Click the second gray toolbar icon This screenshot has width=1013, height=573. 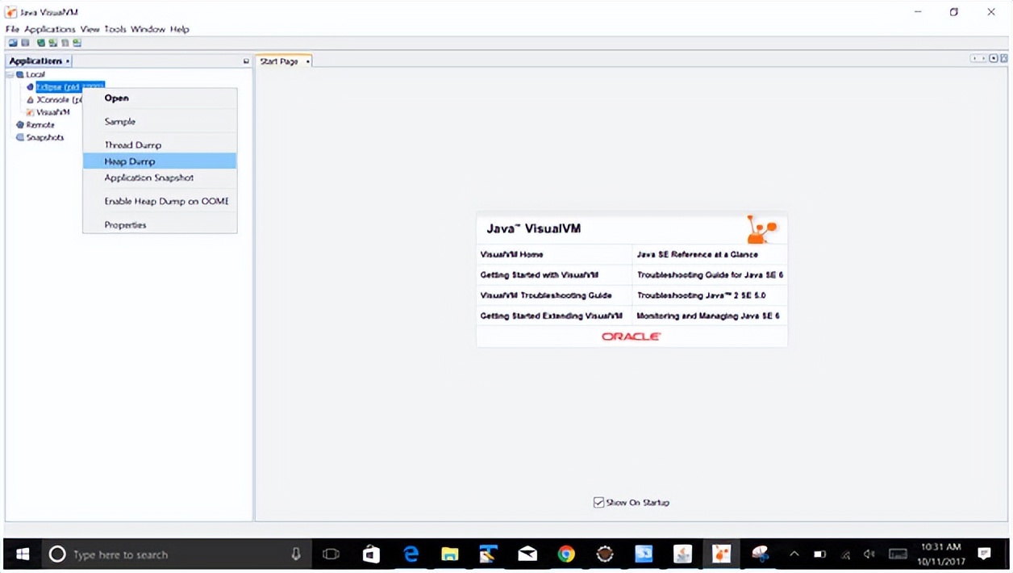[x=25, y=43]
